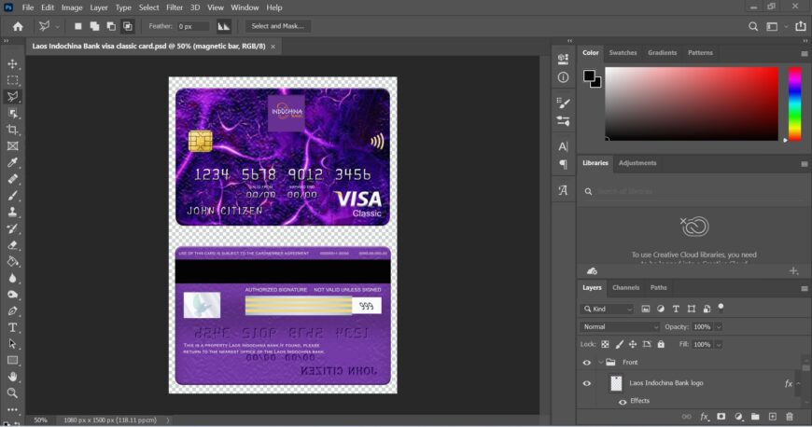Open the Character panel icon
812x427 pixels.
click(563, 146)
